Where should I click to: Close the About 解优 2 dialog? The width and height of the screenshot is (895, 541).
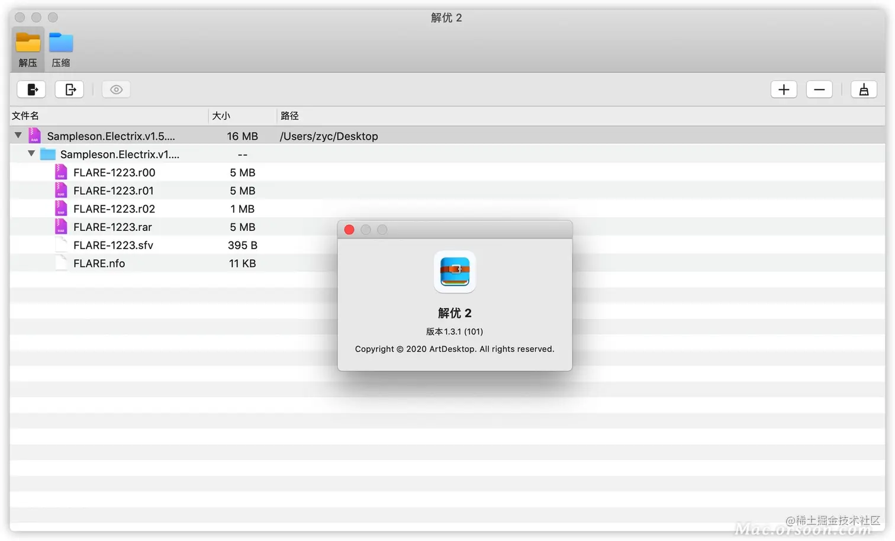[x=349, y=230]
